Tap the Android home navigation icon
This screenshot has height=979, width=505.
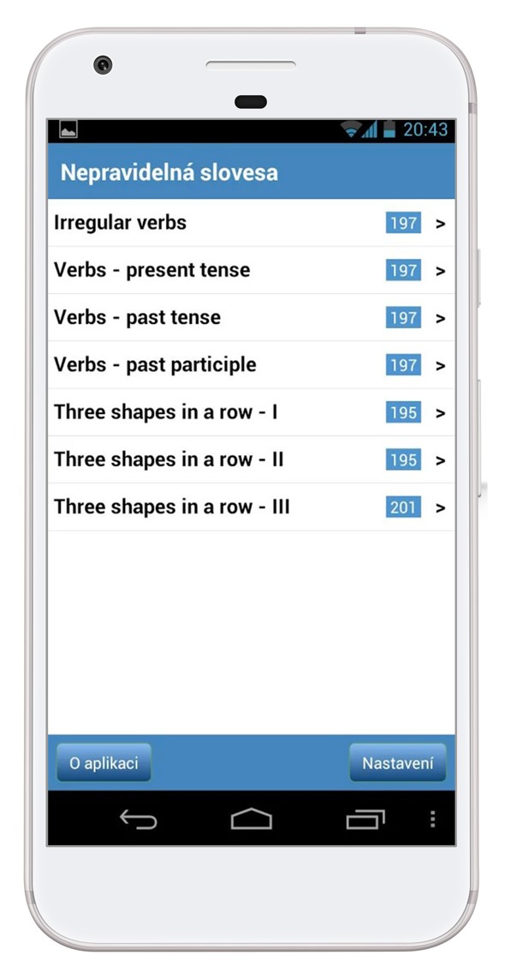pos(252,819)
